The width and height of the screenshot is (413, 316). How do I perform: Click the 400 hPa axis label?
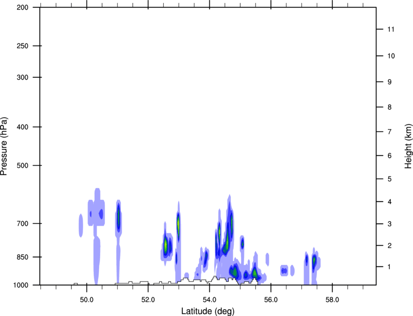[x=22, y=127]
